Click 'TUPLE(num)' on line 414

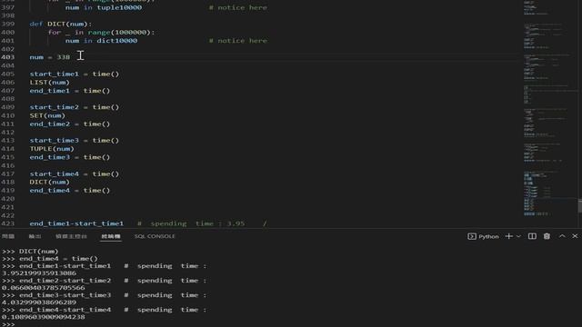pos(52,149)
